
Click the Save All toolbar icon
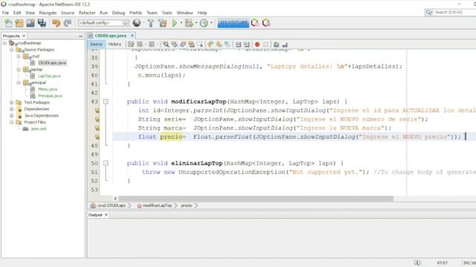pos(42,23)
